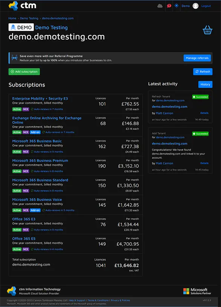The width and height of the screenshot is (221, 307).
Task: Open Enterprise Mobility + Security E3 subscription
Action: 40,99
